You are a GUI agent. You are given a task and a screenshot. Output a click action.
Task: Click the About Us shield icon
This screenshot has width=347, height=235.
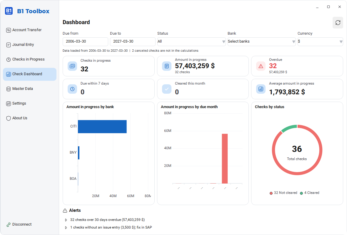pyautogui.click(x=9, y=118)
